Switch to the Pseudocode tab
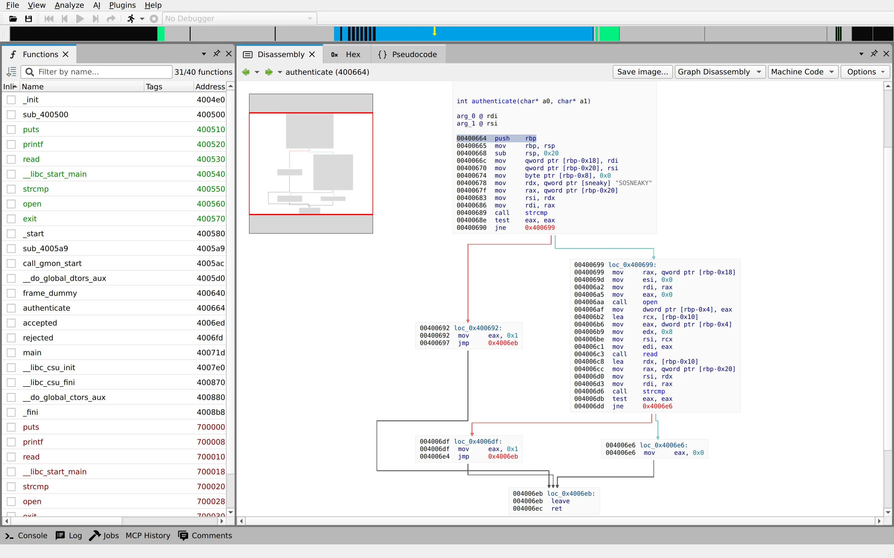894x558 pixels. pyautogui.click(x=408, y=54)
